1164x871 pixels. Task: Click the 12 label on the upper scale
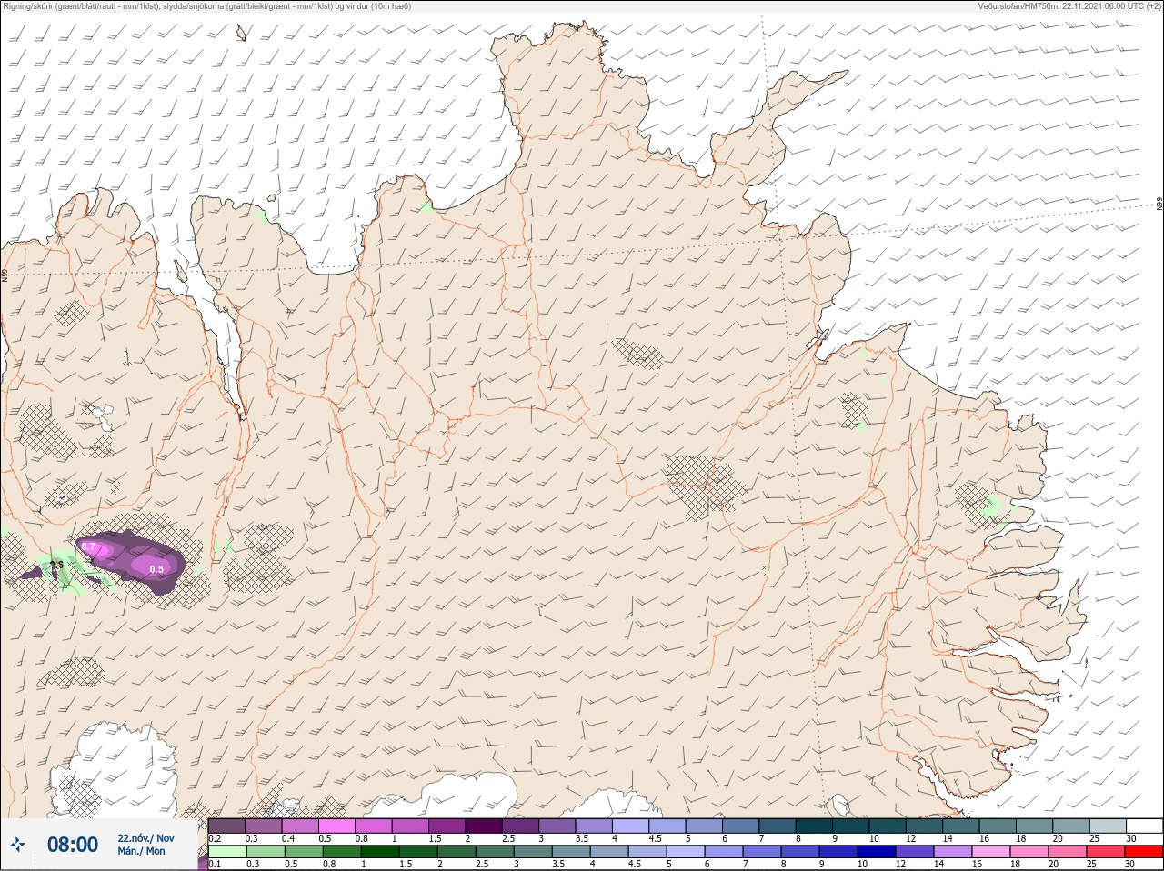(911, 838)
